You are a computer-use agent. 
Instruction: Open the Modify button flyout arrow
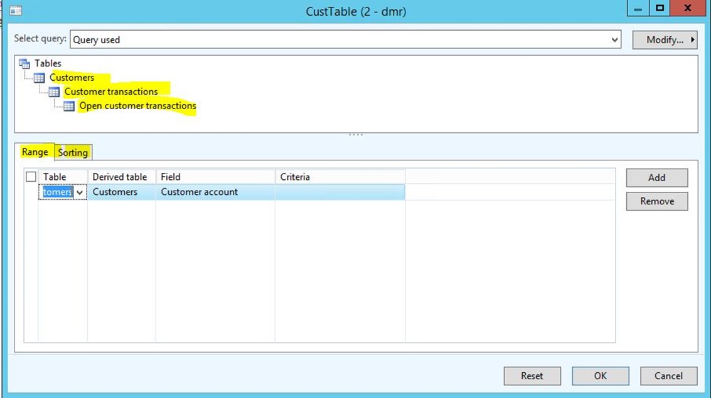692,40
